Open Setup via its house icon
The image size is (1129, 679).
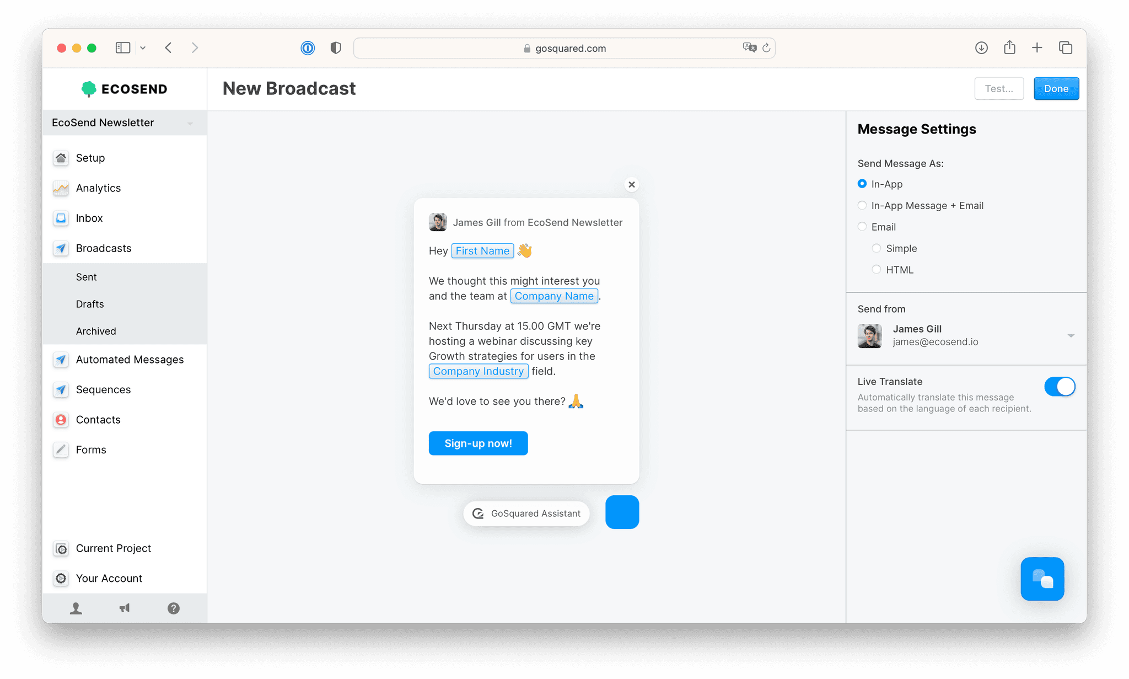coord(61,158)
